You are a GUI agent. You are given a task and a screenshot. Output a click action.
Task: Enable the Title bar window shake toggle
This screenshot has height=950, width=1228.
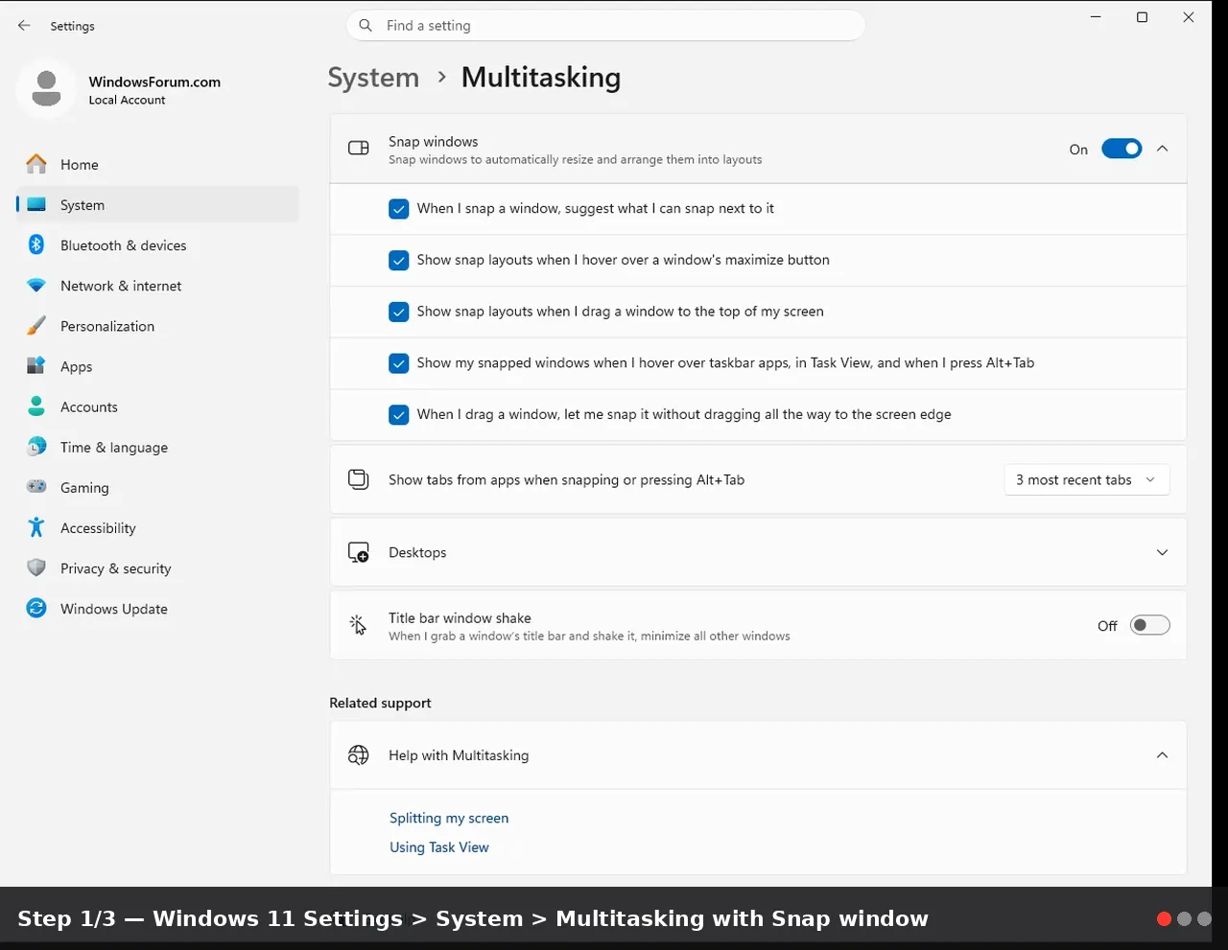coord(1149,625)
